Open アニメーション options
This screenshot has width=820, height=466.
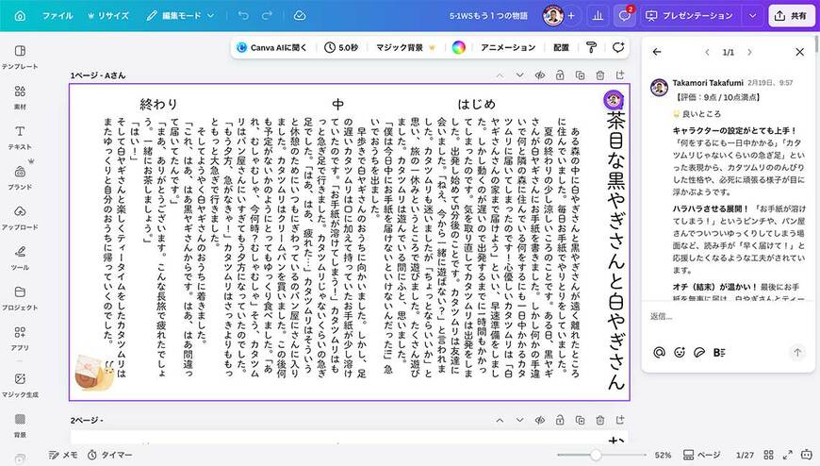(x=508, y=48)
